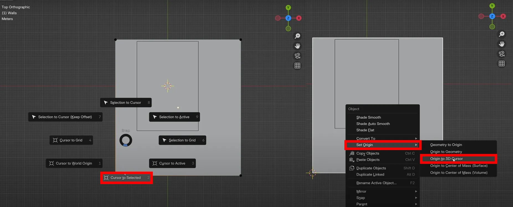This screenshot has height=207, width=513.
Task: Click the Snap pie menu center ring
Action: click(x=126, y=140)
